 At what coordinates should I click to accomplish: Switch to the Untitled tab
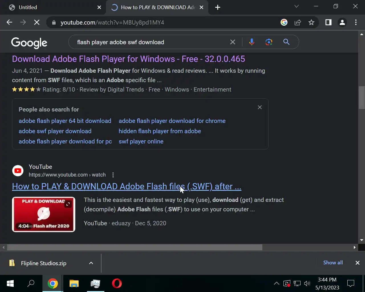click(x=54, y=7)
